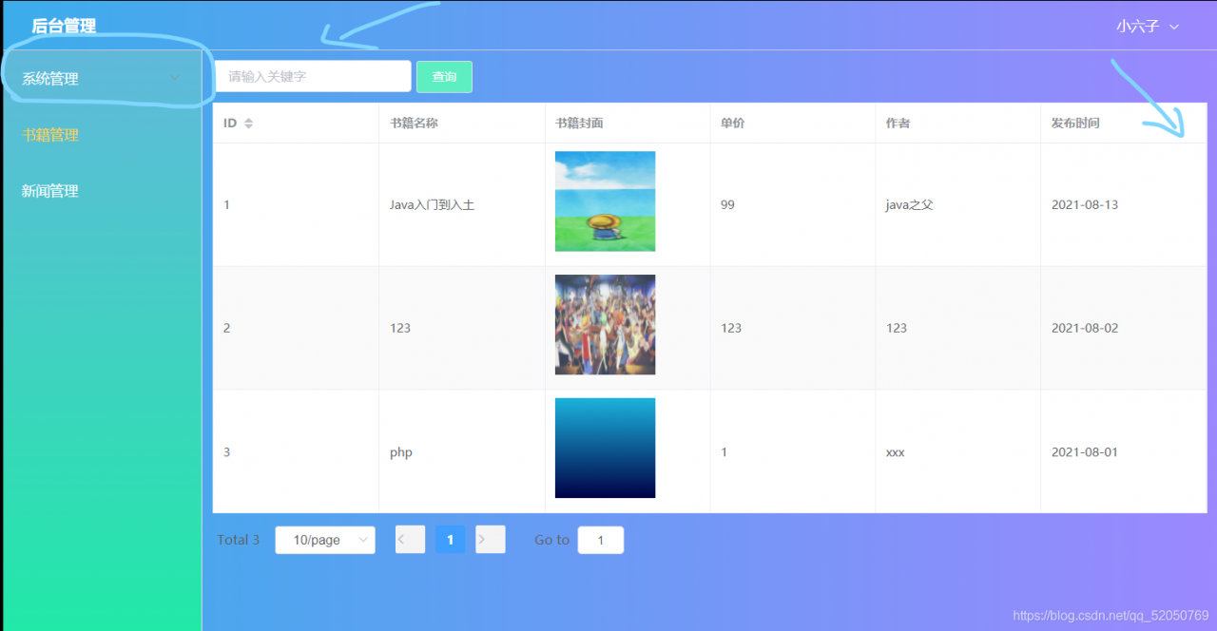Click the previous page arrow in pagination
The image size is (1217, 631).
410,539
